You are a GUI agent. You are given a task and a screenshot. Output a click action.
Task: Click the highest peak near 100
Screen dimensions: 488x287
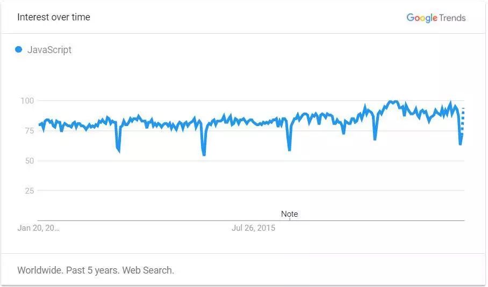pyautogui.click(x=393, y=102)
